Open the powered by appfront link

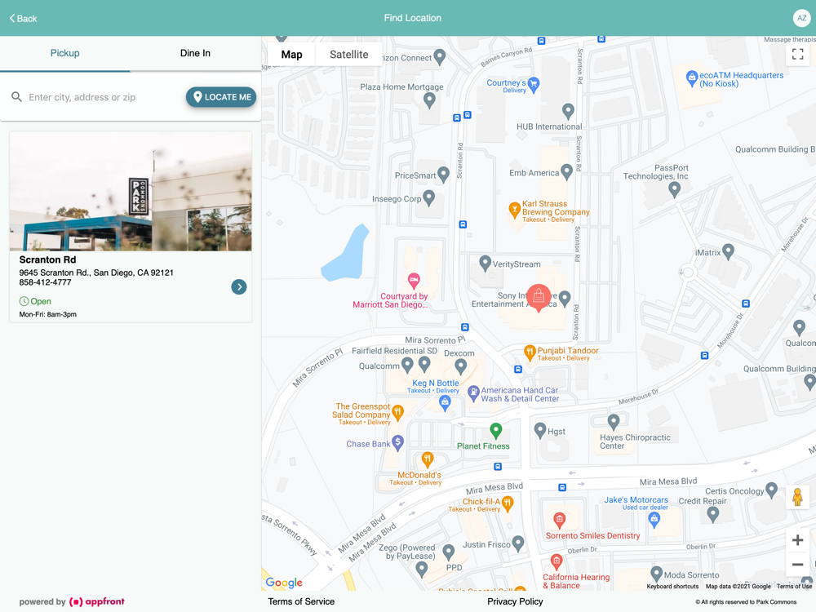(72, 601)
